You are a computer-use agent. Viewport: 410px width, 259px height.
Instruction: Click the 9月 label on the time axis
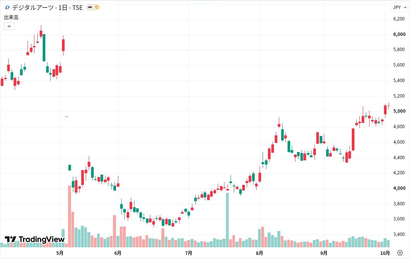coord(324,253)
